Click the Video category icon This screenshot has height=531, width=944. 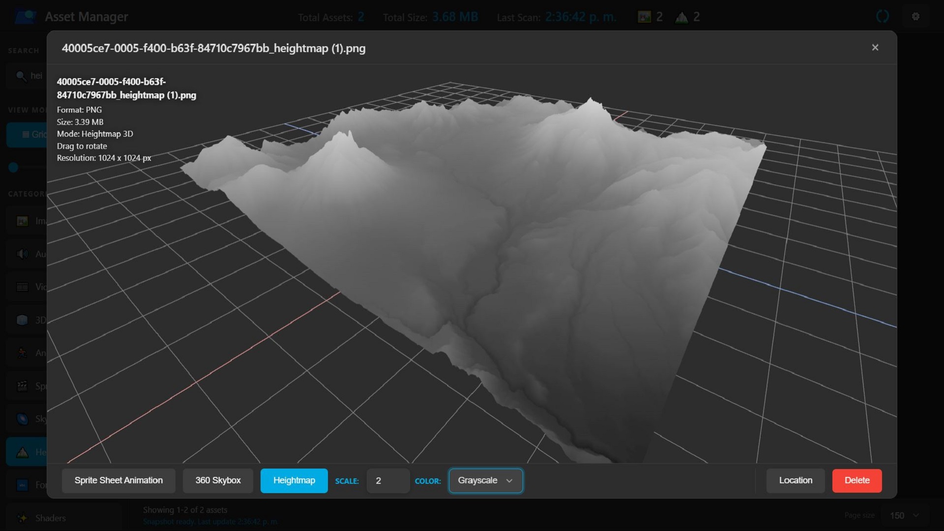coord(23,287)
